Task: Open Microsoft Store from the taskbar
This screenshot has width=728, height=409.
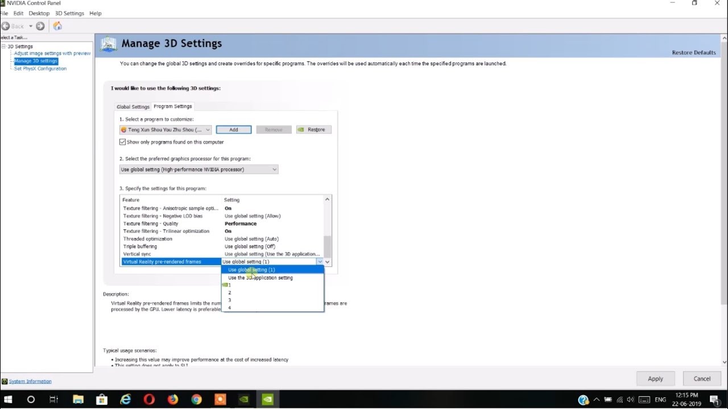Action: tap(102, 399)
